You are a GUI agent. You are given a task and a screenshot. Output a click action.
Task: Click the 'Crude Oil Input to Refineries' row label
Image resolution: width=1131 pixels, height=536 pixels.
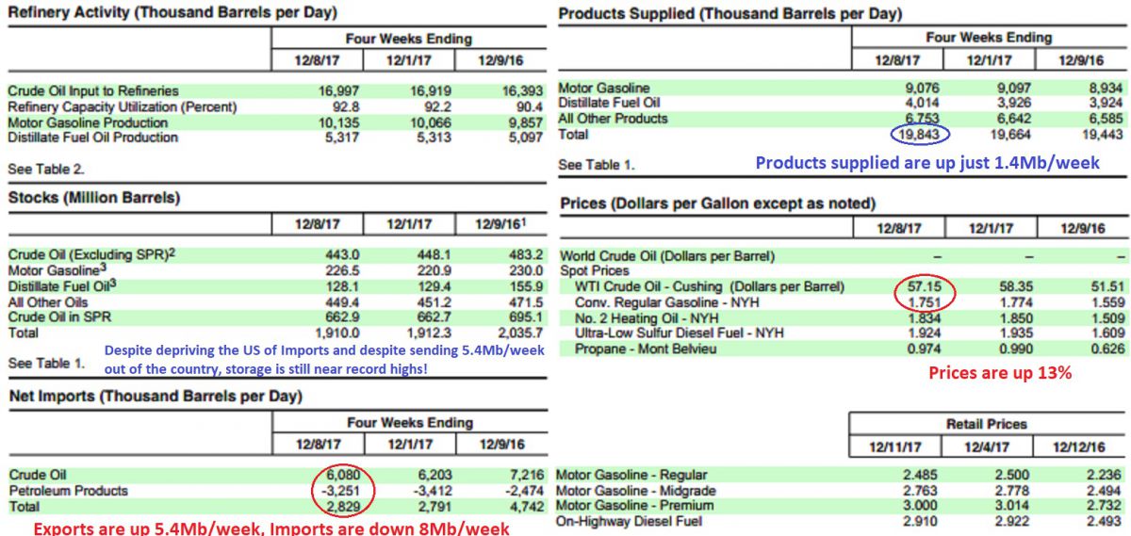tap(93, 91)
